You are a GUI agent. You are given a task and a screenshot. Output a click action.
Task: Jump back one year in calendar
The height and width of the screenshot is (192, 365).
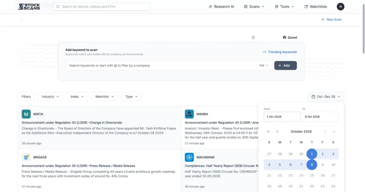point(268,132)
